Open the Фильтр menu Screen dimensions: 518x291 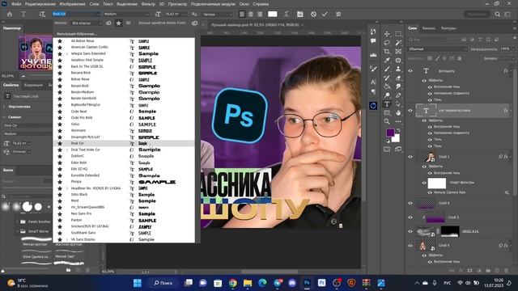(148, 4)
